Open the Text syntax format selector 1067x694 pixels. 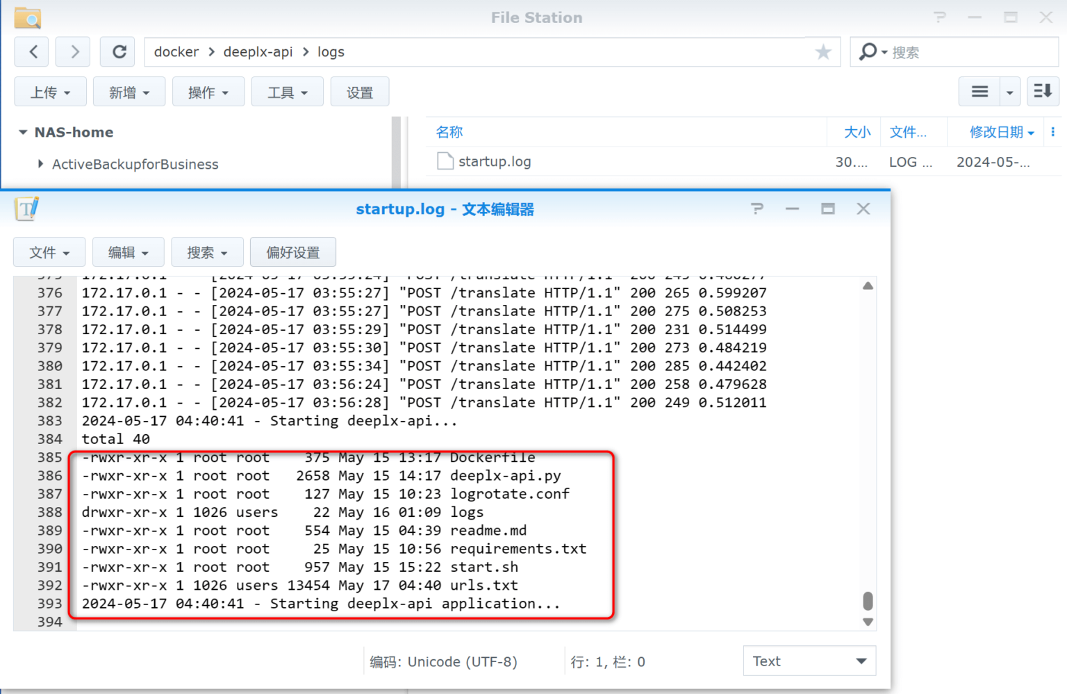click(x=809, y=661)
